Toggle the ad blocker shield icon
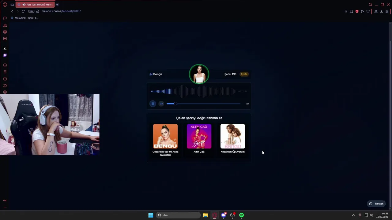392x220 pixels. click(x=357, y=11)
